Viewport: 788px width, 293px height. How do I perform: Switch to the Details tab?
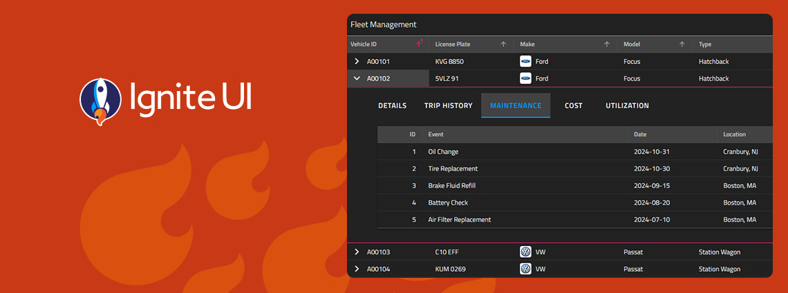click(x=392, y=106)
